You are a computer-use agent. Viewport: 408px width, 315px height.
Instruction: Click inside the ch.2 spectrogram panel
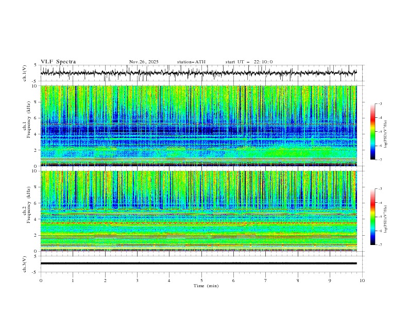[x=198, y=211]
